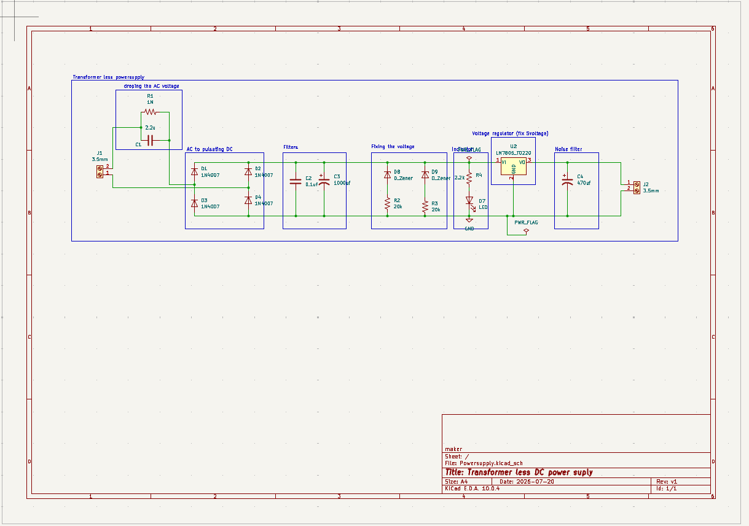This screenshot has width=749, height=526.
Task: Select the PWR_FLAG diamond symbol above R4
Action: pos(469,159)
